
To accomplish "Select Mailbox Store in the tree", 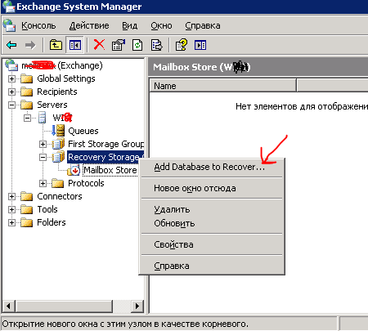I will pyautogui.click(x=110, y=170).
